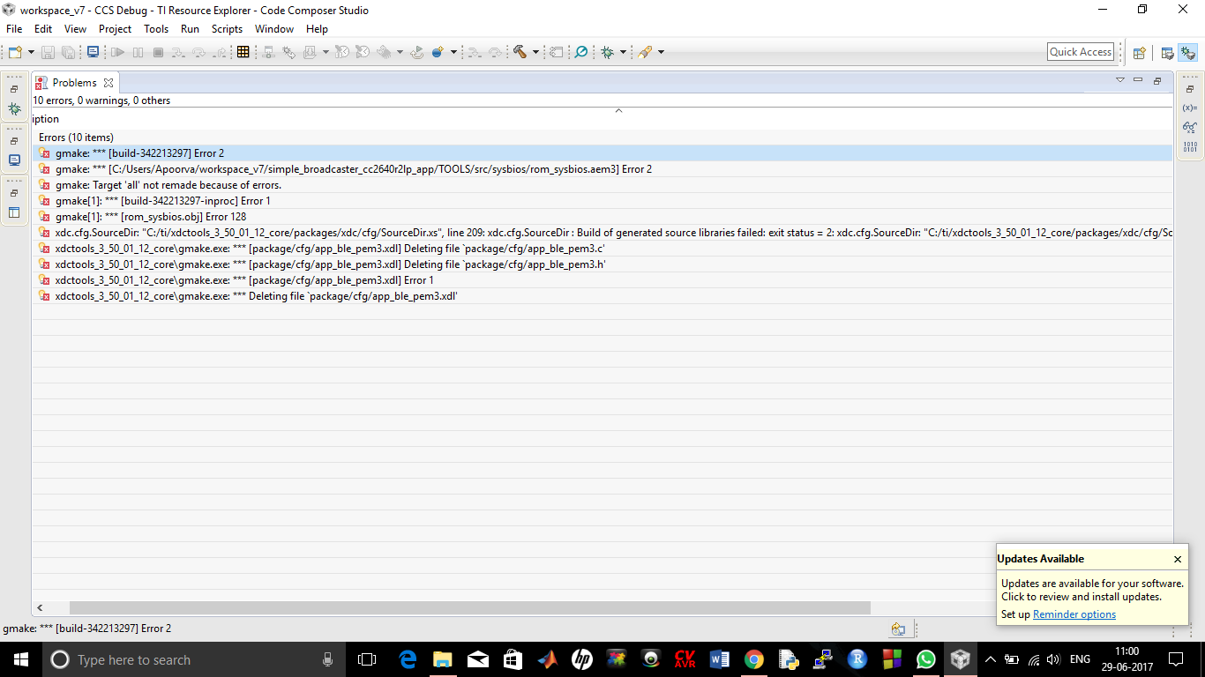
Task: Open the New file dropdown arrow
Action: pos(29,52)
